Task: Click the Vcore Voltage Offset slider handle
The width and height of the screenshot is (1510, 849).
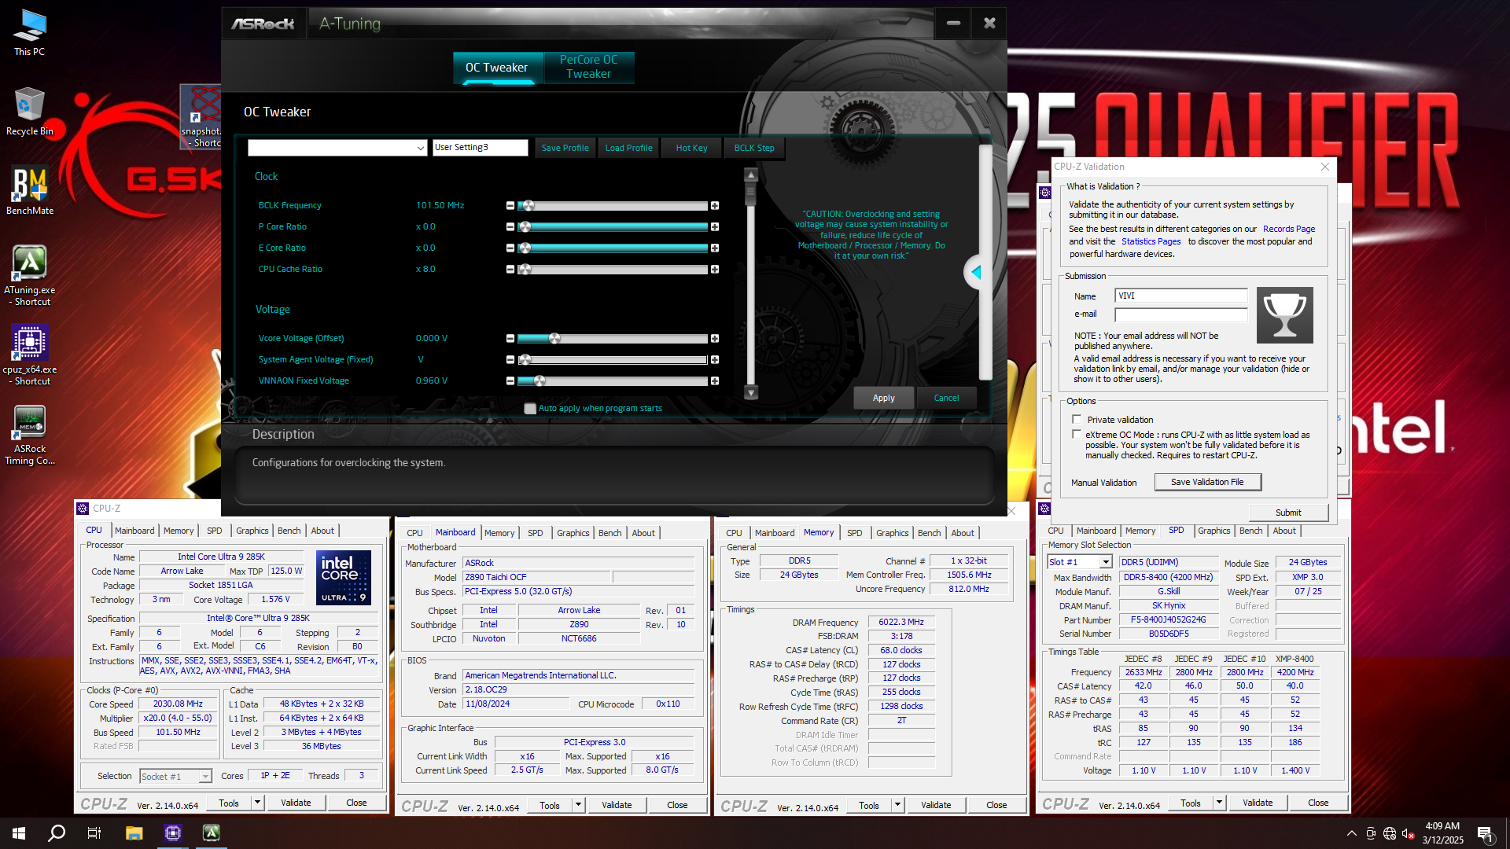Action: pos(554,339)
